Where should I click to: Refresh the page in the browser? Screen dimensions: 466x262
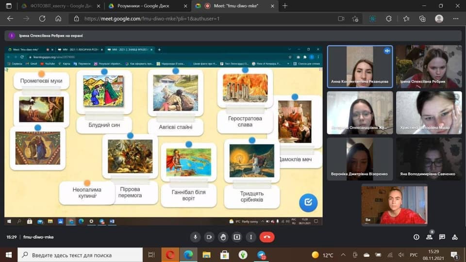tap(42, 19)
